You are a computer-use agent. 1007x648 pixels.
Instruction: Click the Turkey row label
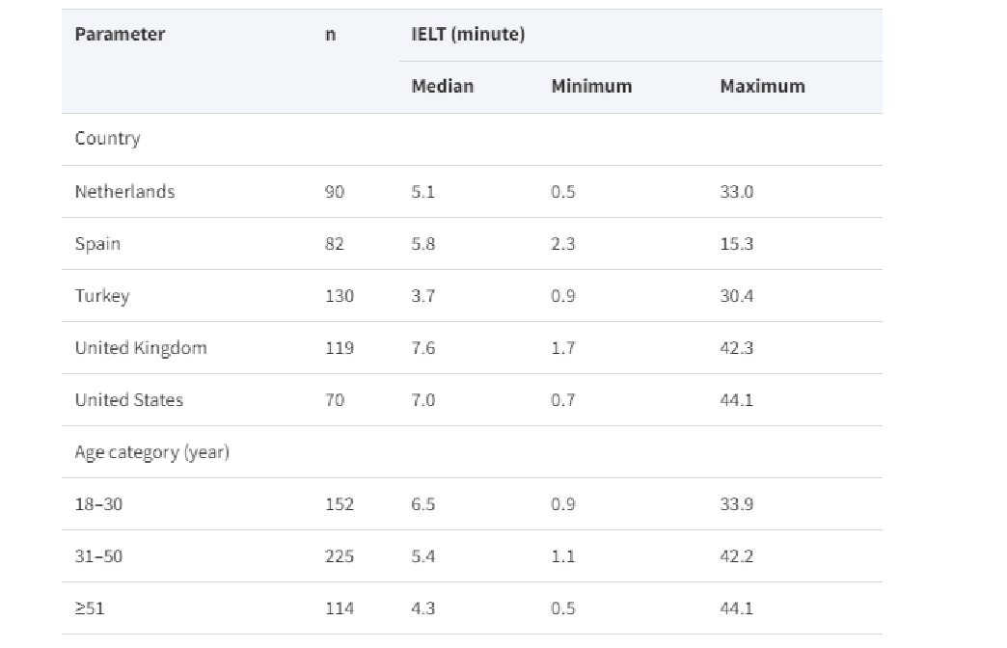(101, 296)
